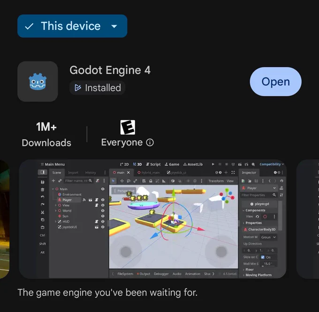Click the Save icon in left sidebar

point(42,182)
